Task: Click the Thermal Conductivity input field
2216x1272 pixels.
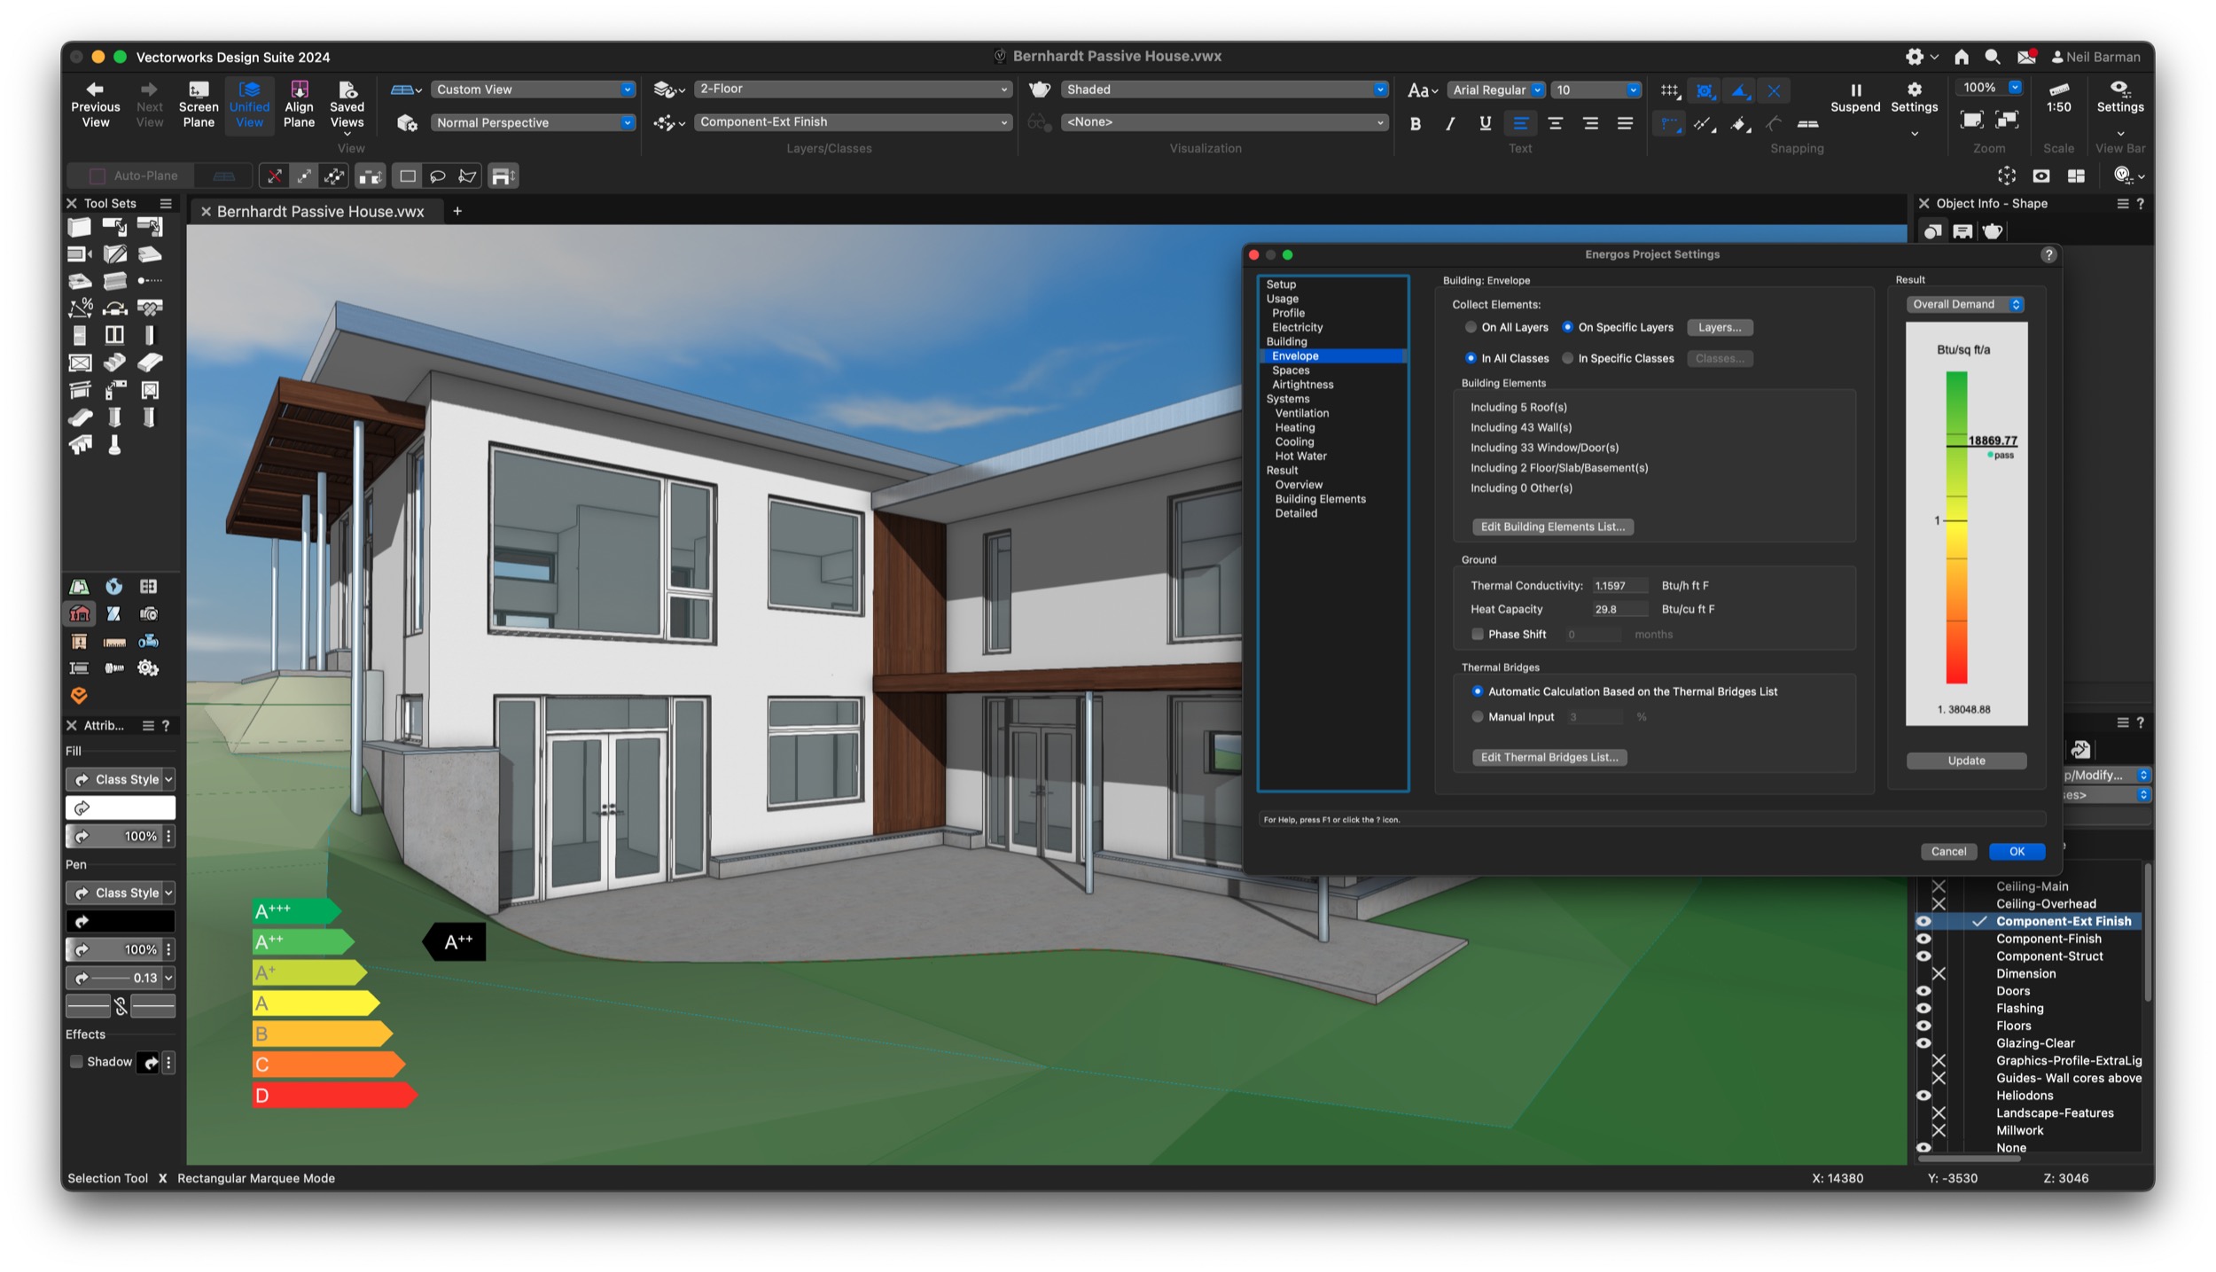Action: [1619, 586]
